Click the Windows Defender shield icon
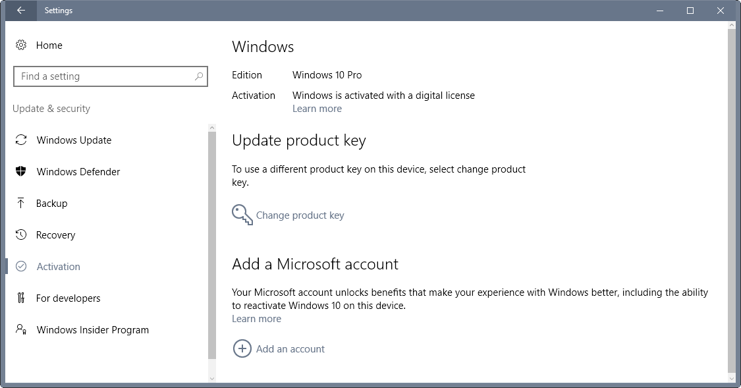 pos(20,171)
